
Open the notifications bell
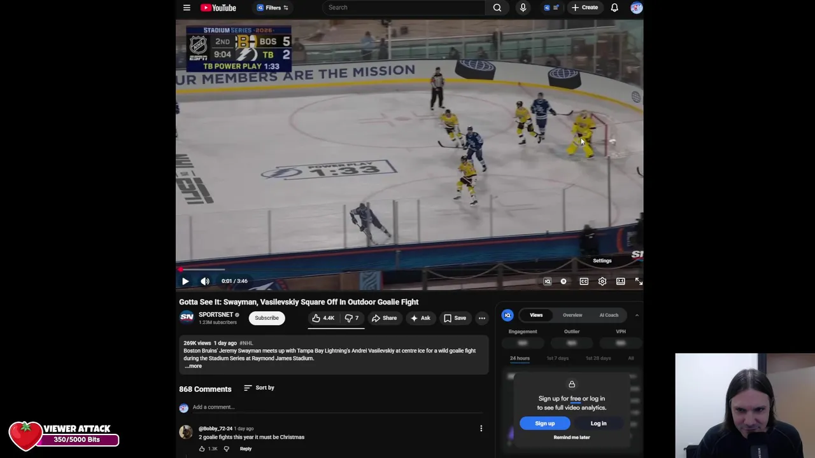point(614,8)
